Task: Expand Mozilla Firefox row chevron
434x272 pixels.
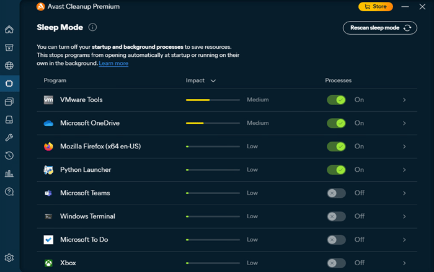Action: pyautogui.click(x=404, y=147)
